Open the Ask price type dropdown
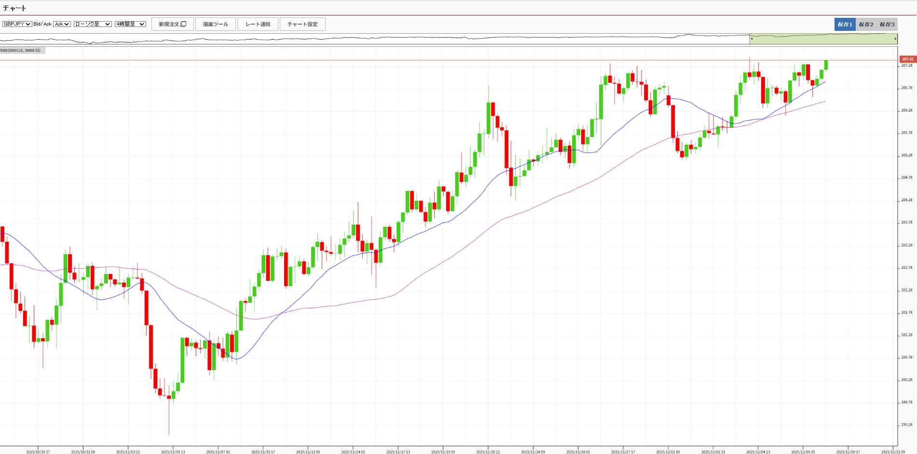The image size is (917, 454). pos(62,24)
